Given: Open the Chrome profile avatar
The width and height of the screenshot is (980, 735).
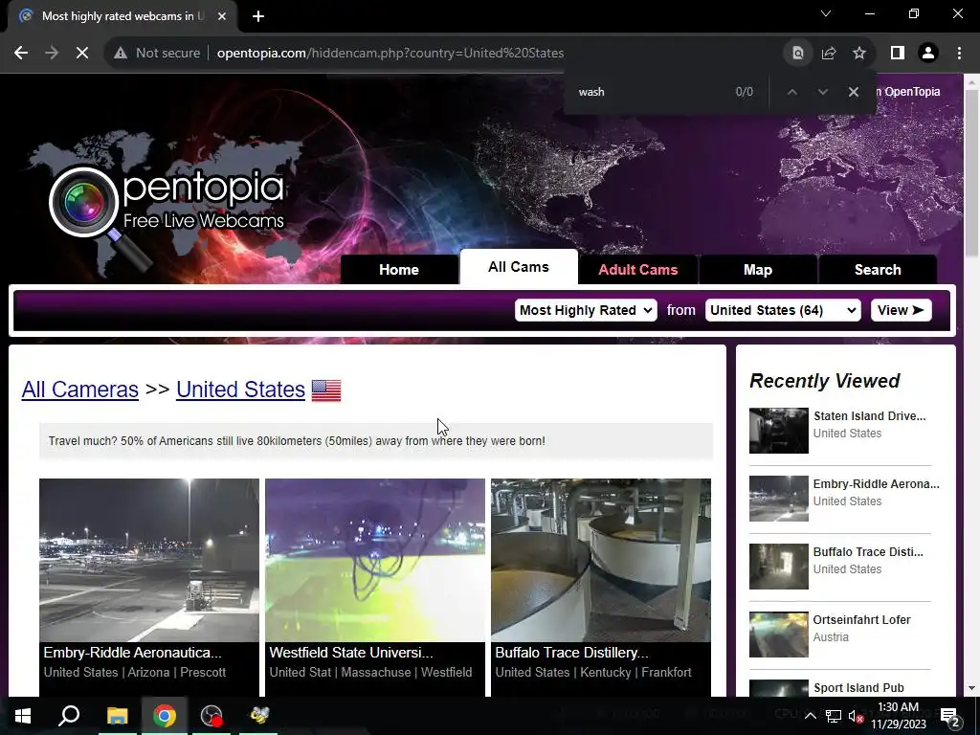Looking at the screenshot, I should (928, 54).
